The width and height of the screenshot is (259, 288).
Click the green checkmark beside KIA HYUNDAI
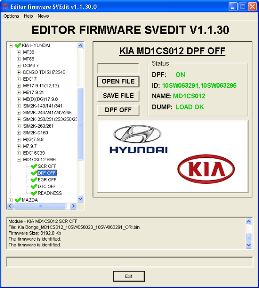pos(18,45)
